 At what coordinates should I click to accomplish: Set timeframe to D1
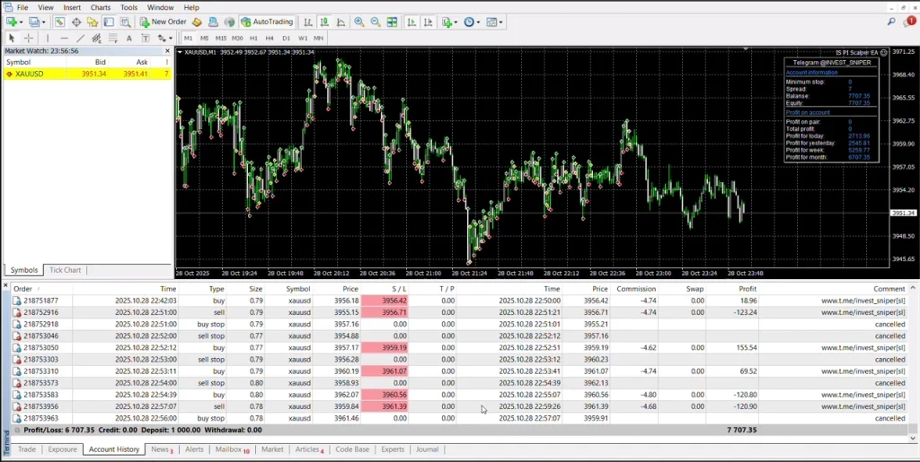pos(286,38)
